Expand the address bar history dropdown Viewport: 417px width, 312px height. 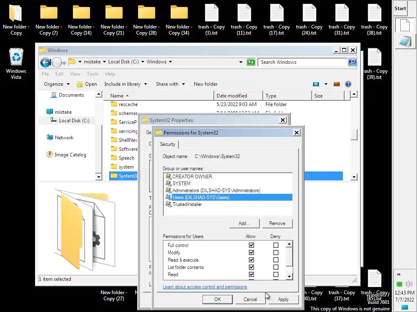pyautogui.click(x=241, y=62)
